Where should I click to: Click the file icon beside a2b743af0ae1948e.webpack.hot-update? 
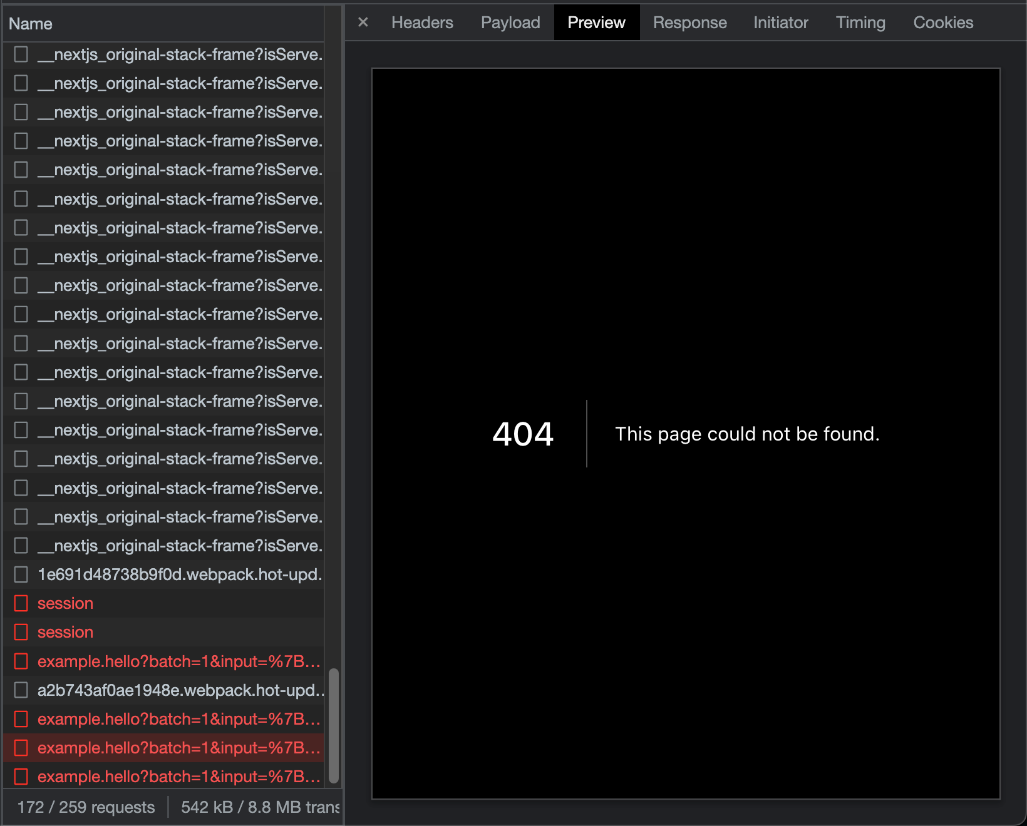coord(21,690)
